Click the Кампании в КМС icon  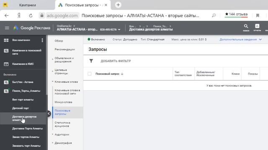pyautogui.click(x=6, y=64)
